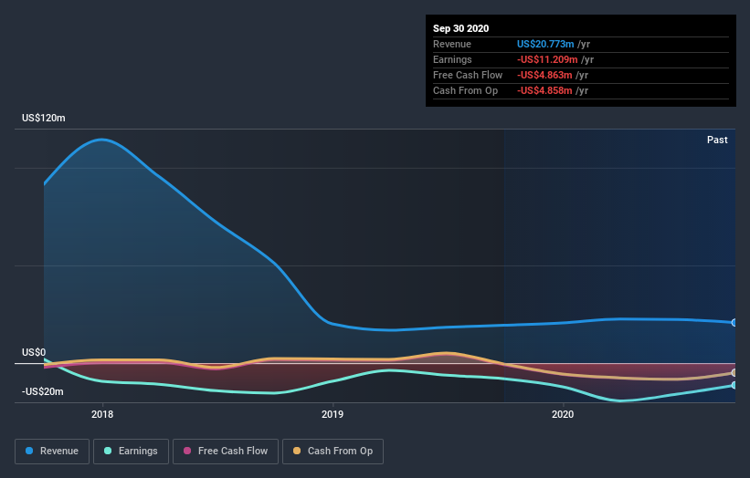750x478 pixels.
Task: Toggle the Cash From Op legend button
Action: coord(333,452)
